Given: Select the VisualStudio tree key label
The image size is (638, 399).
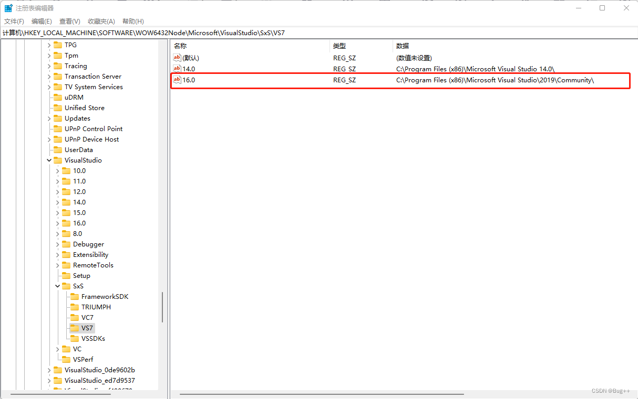Looking at the screenshot, I should point(83,160).
